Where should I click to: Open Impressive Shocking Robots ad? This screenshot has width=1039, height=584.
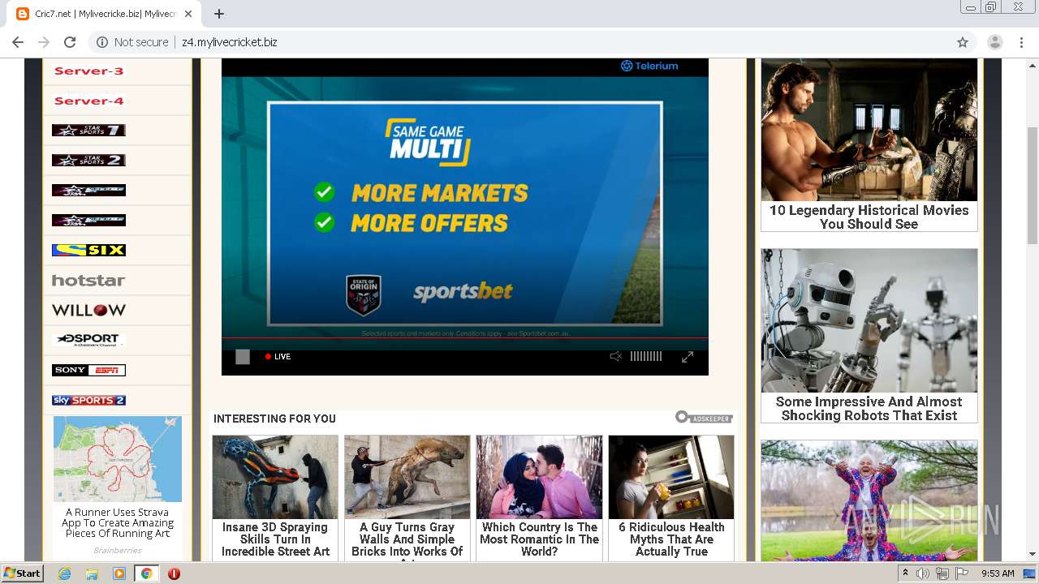(869, 336)
